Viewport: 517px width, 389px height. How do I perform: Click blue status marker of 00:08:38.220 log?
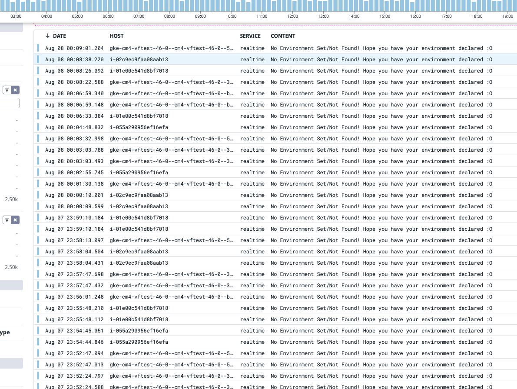click(38, 60)
